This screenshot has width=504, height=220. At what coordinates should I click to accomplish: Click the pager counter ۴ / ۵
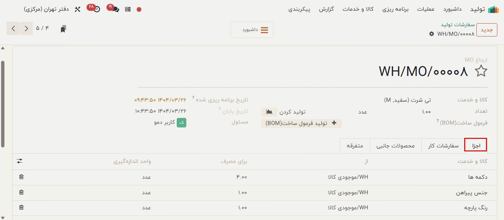tap(42, 28)
